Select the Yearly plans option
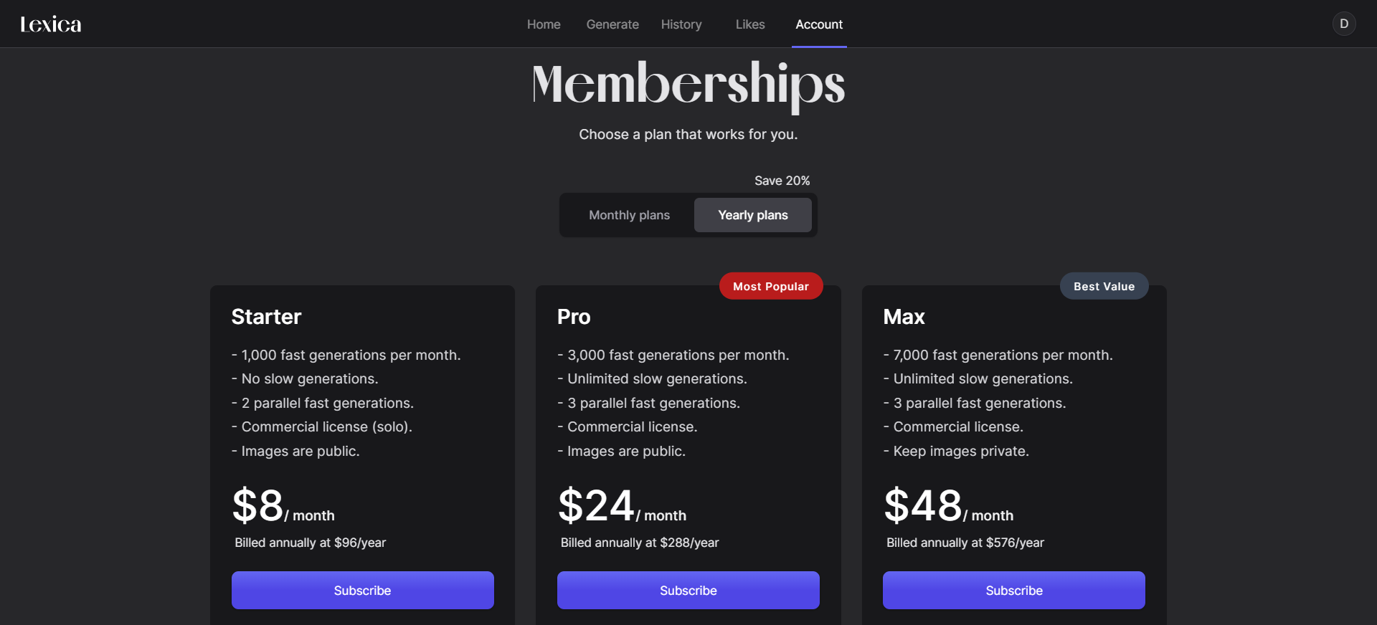This screenshot has width=1377, height=625. (753, 215)
